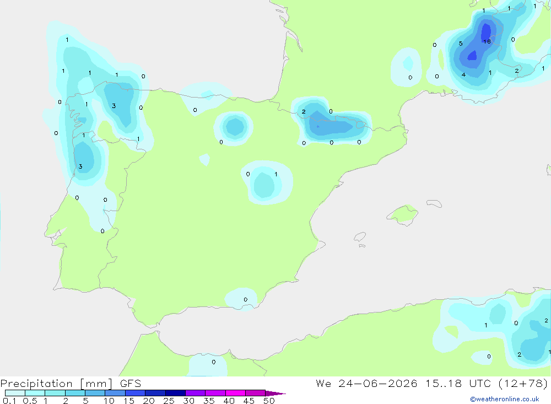
Task: Select the blue legend swatch between 10 and 15
Action: pyautogui.click(x=115, y=393)
